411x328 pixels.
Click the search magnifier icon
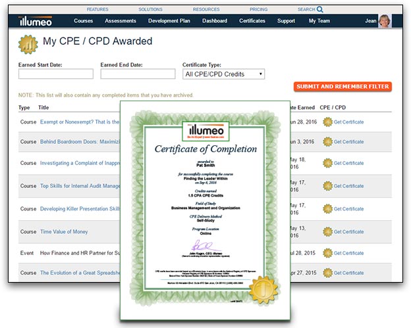coord(320,9)
